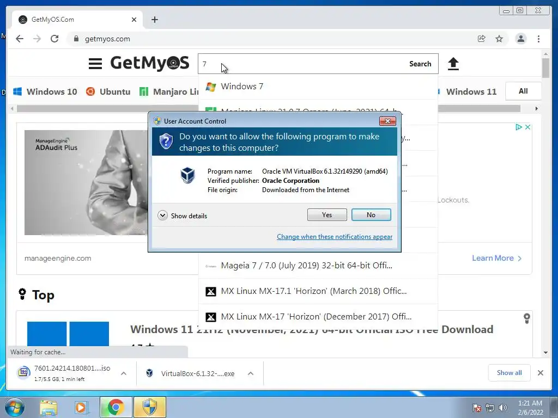Select the GetMyOS.Com tab
Screen dimensions: 558x418
point(77,20)
